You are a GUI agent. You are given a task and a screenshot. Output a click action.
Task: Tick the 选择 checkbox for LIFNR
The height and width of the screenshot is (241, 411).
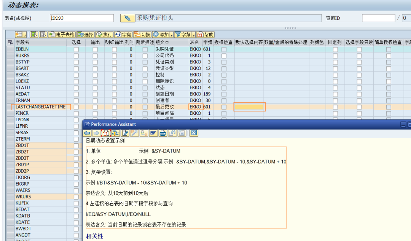(76, 126)
